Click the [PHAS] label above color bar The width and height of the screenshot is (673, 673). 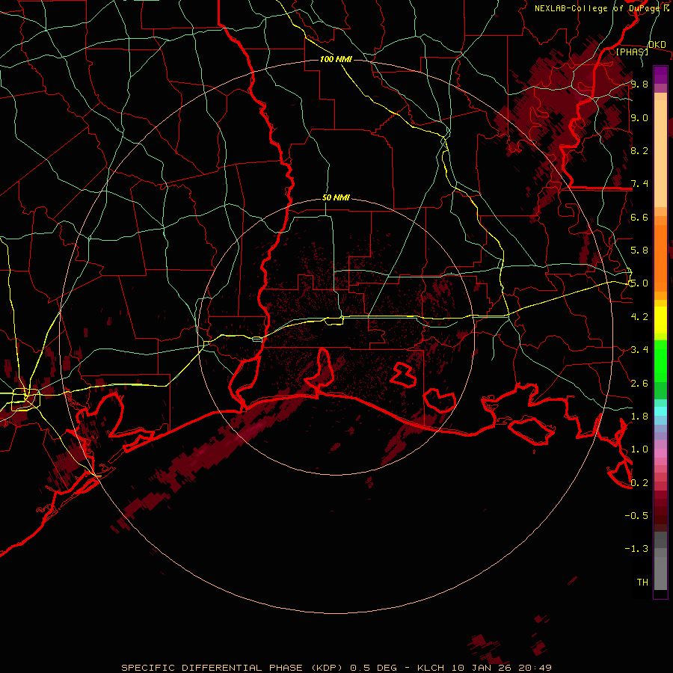632,52
